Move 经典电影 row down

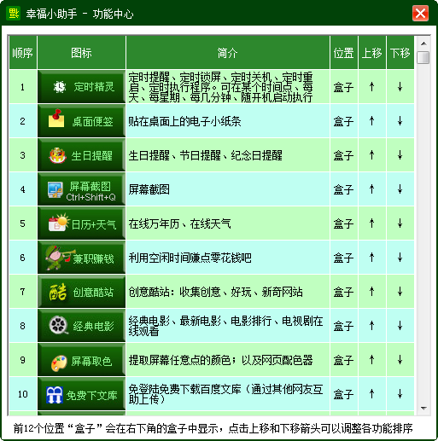[x=400, y=326]
